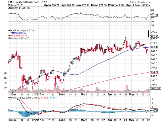Open the StockCharts.com credit link

(140, 2)
